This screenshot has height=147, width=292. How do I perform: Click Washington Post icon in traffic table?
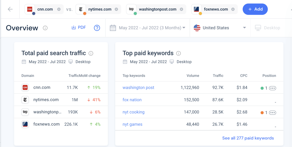(x=25, y=112)
